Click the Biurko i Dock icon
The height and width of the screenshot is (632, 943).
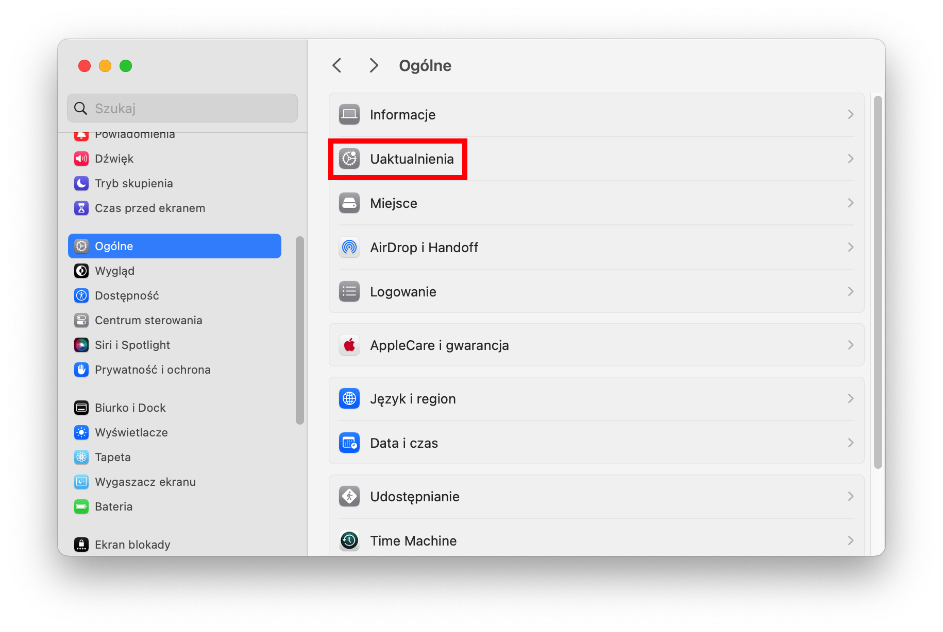(81, 408)
